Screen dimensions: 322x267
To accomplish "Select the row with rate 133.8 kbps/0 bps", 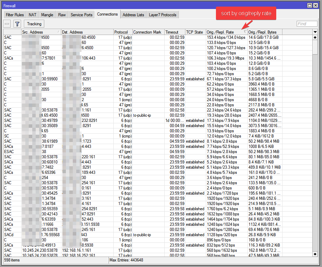I will tap(158, 43).
